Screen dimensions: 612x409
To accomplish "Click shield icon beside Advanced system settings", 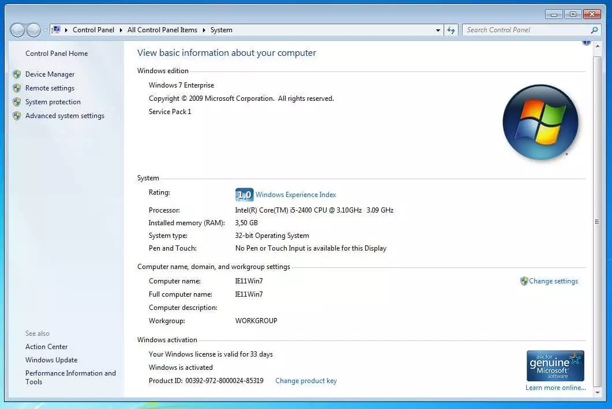I will [17, 116].
